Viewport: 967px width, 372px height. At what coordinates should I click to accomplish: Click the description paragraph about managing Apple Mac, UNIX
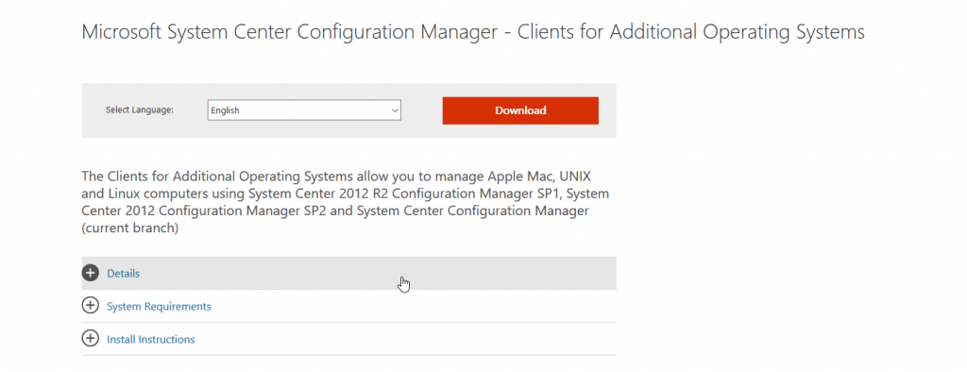tap(346, 202)
